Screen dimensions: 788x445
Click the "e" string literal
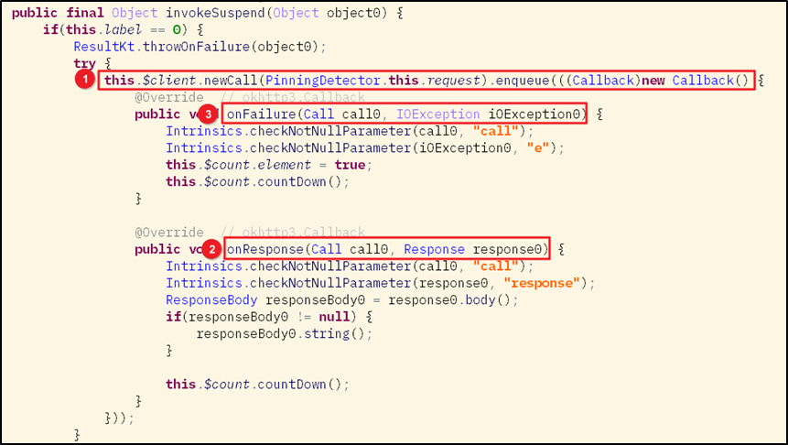[x=538, y=147]
